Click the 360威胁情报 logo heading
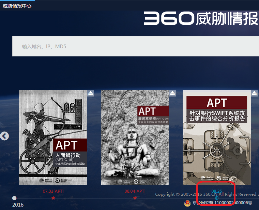This screenshot has width=259, height=210. point(201,18)
